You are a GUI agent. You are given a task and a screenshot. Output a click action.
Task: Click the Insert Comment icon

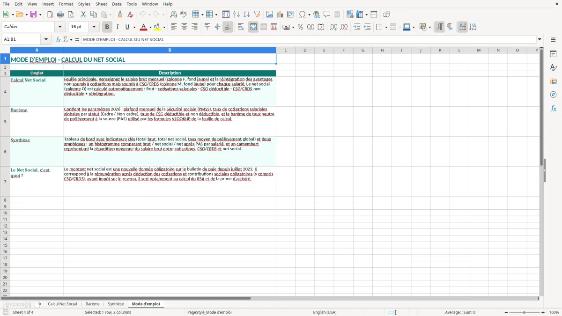click(x=327, y=15)
